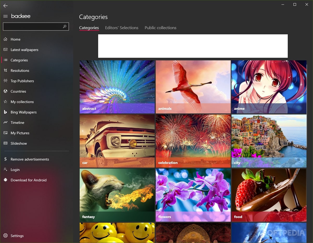Click the back arrow icon
Screen dimensions: 313x243
coord(5,6)
